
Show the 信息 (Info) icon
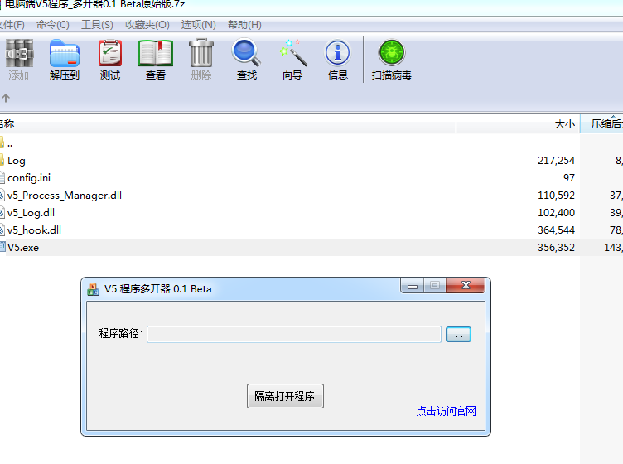pyautogui.click(x=338, y=52)
